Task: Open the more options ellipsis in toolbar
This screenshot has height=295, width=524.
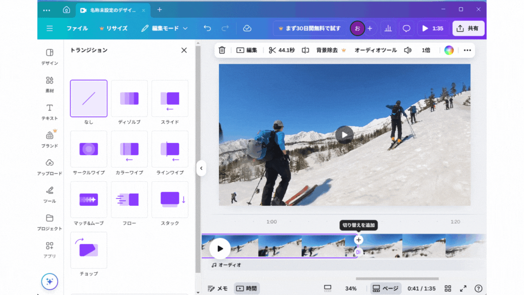Action: pos(467,50)
